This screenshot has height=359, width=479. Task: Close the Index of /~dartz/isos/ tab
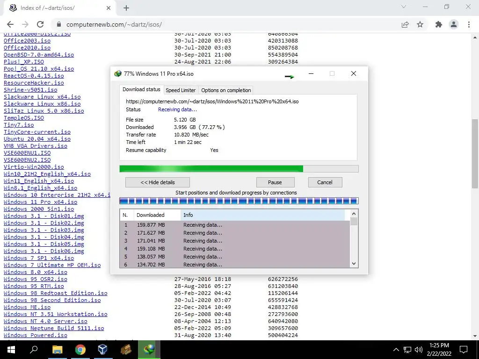pos(109,8)
